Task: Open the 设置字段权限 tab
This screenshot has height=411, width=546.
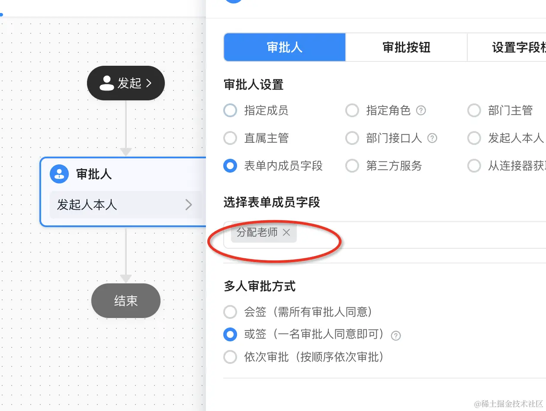Action: 511,47
